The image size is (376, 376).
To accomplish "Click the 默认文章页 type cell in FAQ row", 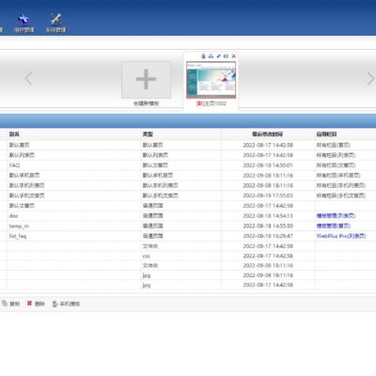I will click(x=155, y=165).
